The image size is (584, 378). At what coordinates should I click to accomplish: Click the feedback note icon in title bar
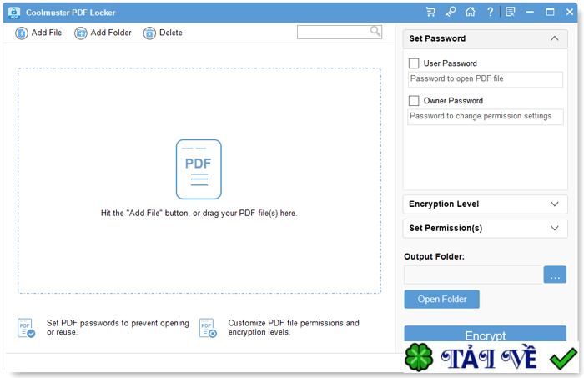pyautogui.click(x=511, y=12)
